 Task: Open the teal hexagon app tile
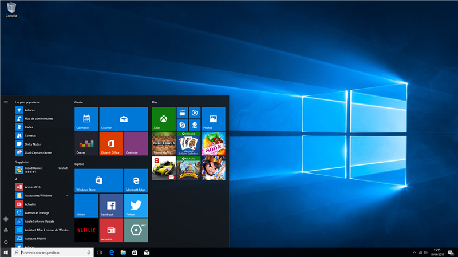click(136, 230)
